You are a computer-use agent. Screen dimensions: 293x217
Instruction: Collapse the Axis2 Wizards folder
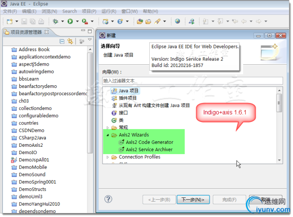(x=108, y=135)
